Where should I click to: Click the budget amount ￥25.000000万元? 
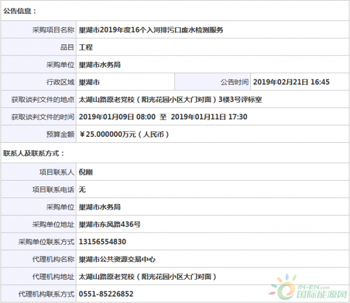pyautogui.click(x=124, y=135)
